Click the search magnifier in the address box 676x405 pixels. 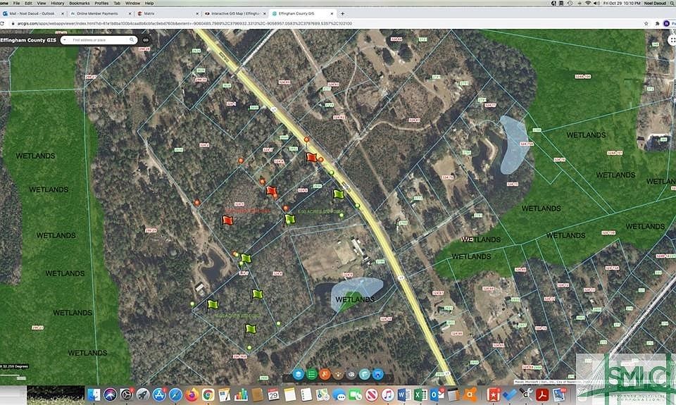click(x=132, y=39)
